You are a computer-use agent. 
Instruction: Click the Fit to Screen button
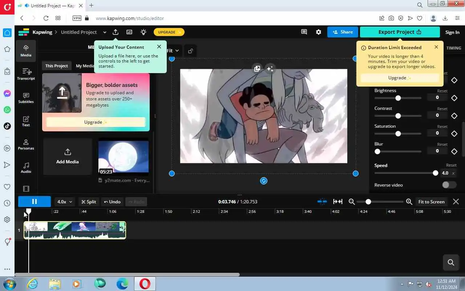431,202
